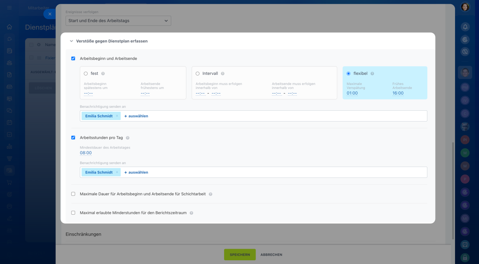This screenshot has width=479, height=264.
Task: Click the Speichern button
Action: tap(239, 255)
